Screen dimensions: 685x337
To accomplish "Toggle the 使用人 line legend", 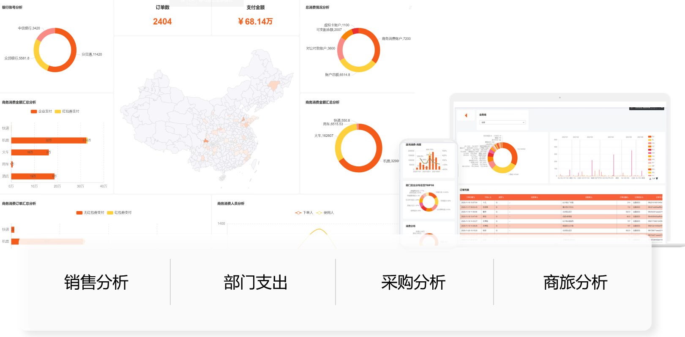I will pos(325,213).
